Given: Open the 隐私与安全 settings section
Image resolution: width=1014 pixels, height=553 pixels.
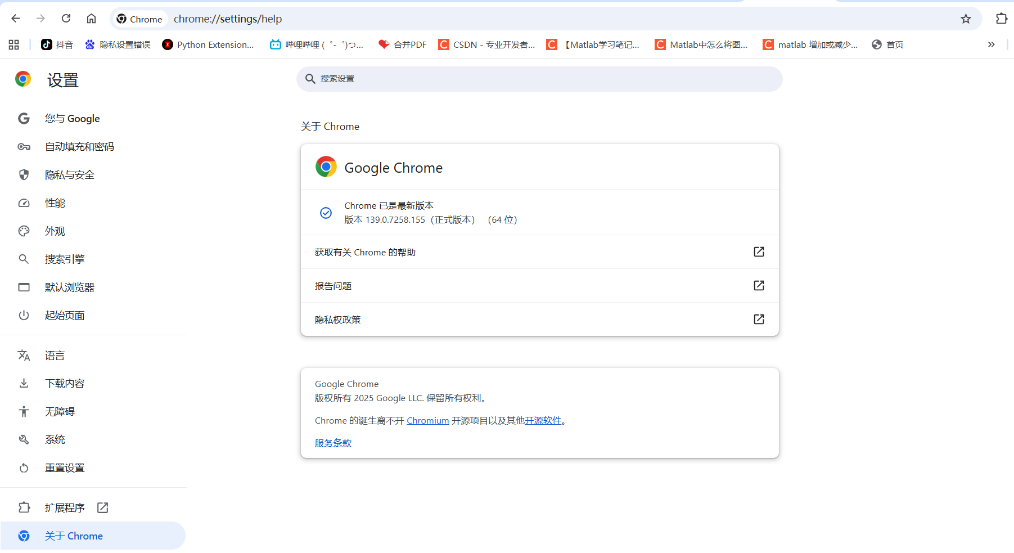Looking at the screenshot, I should [x=69, y=174].
